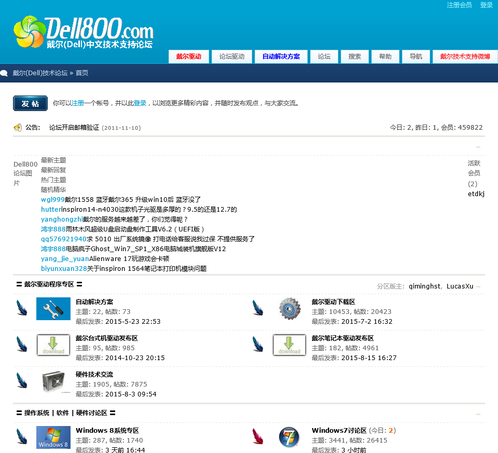498x453 pixels.
Task: Open announcement 论坛开启邮箱验证
Action: (x=74, y=128)
